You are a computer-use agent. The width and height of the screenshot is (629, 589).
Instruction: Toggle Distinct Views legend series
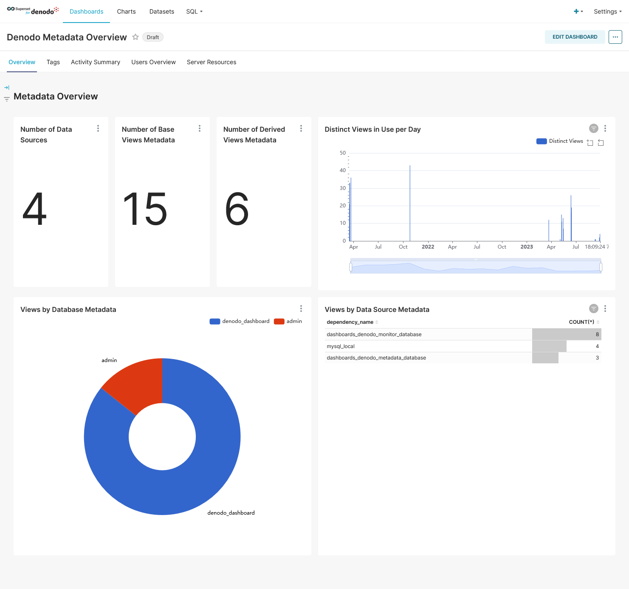560,141
